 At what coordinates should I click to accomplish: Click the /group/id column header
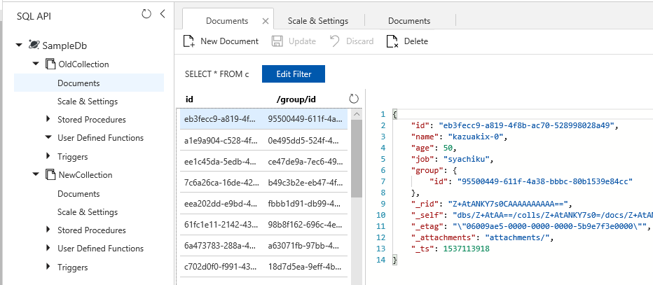[296, 99]
